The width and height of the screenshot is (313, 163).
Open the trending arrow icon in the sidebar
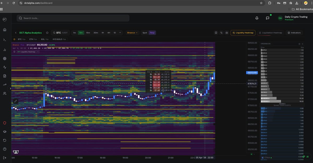point(4,85)
